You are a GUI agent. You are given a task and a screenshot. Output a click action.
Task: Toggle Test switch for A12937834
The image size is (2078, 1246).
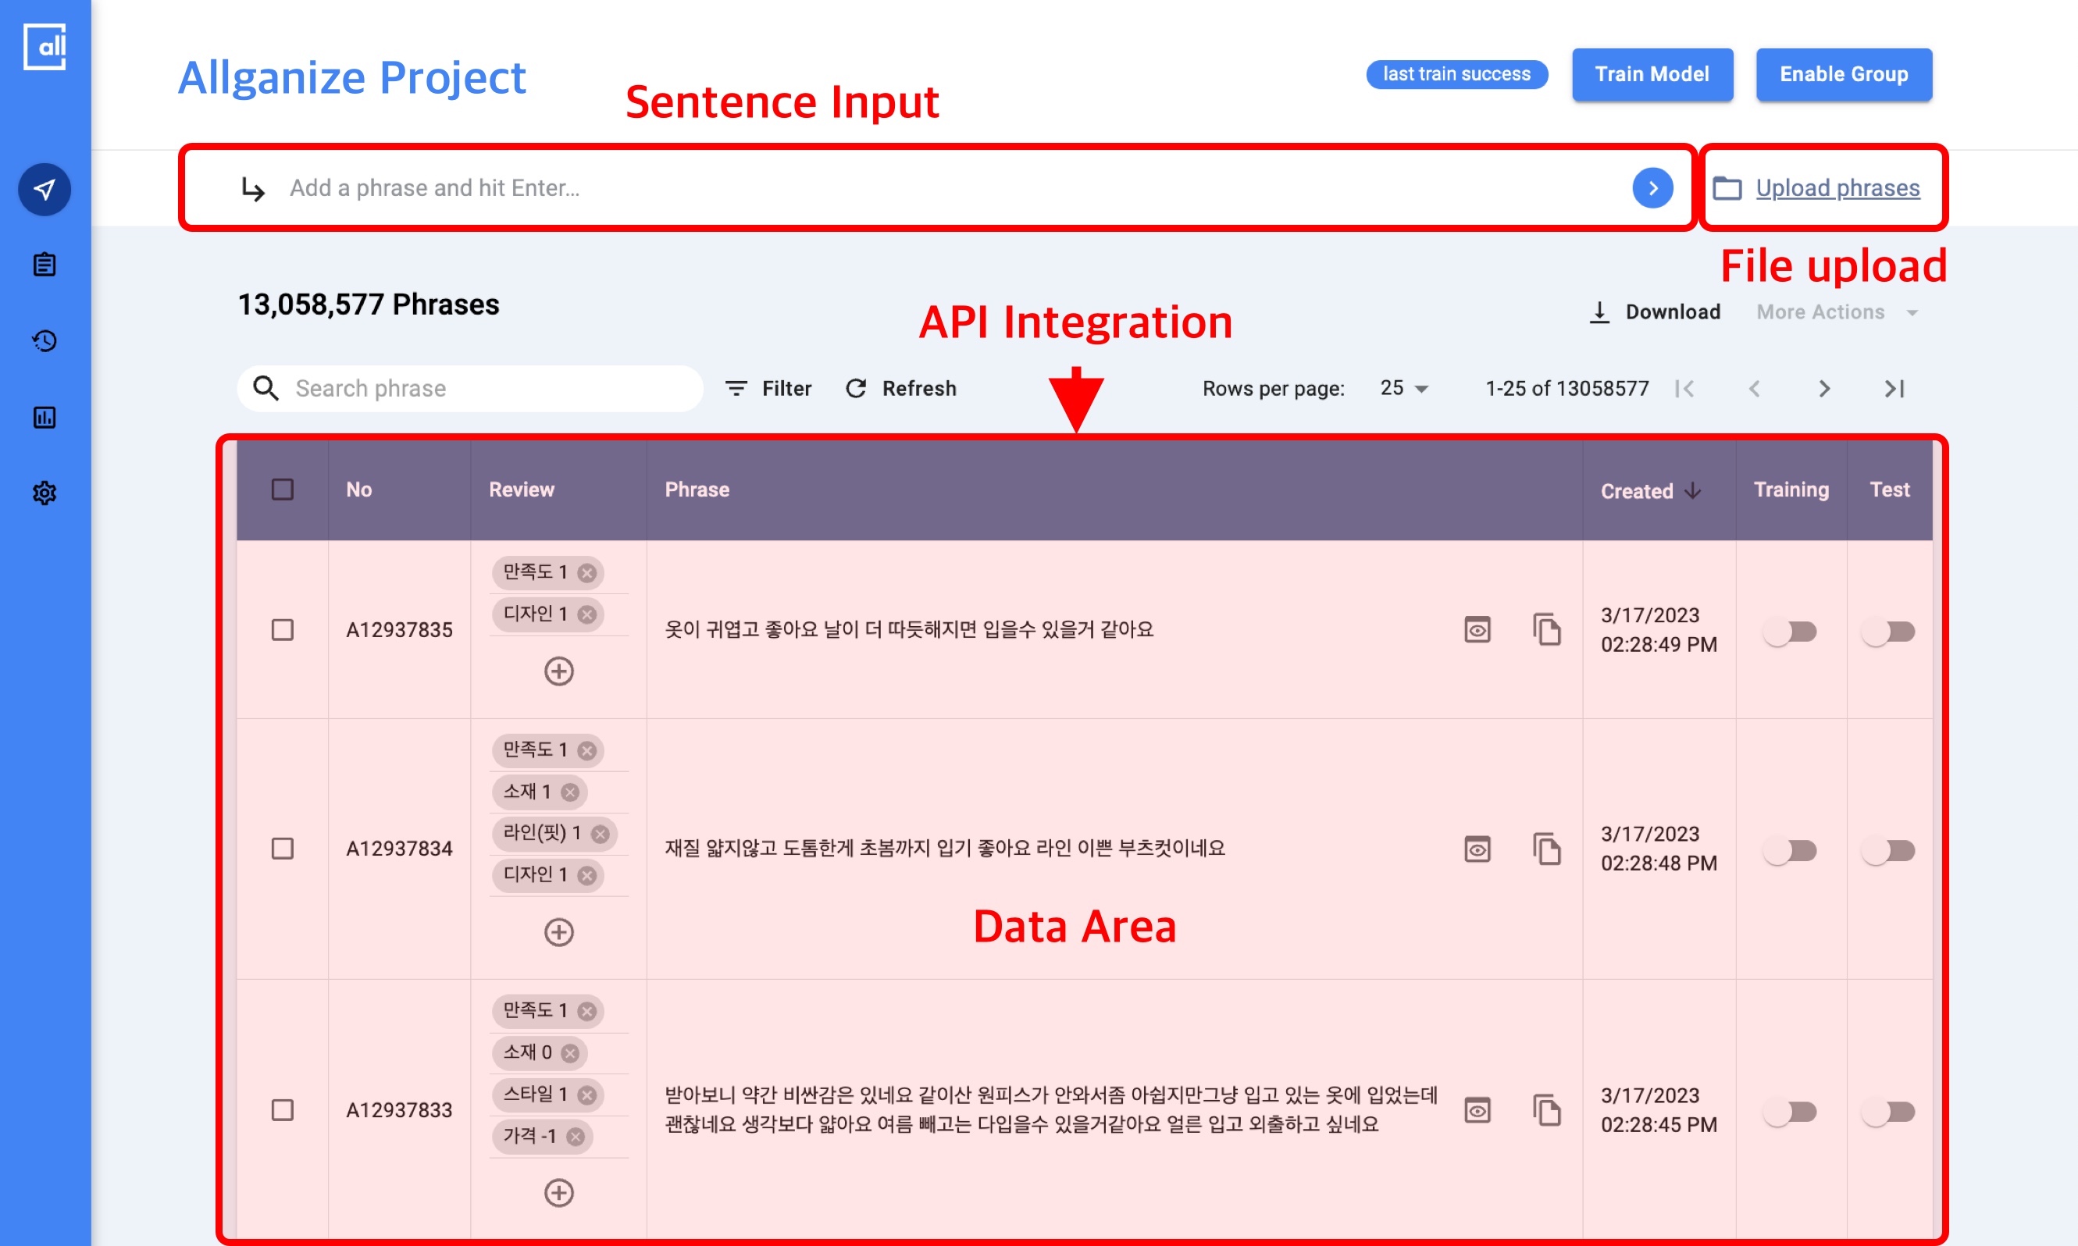pos(1888,850)
